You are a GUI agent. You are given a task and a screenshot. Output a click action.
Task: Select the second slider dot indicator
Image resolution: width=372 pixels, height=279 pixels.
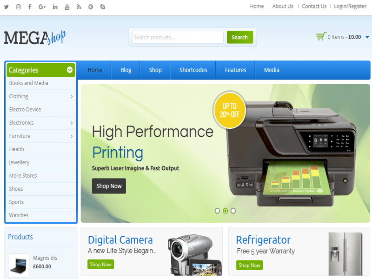[225, 211]
